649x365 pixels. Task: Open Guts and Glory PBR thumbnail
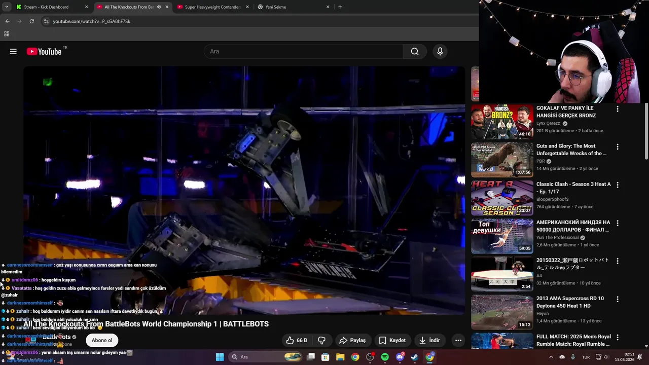(x=502, y=160)
